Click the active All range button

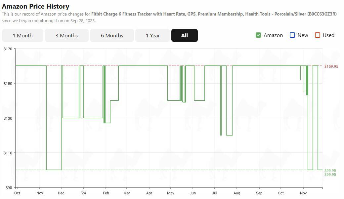184,35
